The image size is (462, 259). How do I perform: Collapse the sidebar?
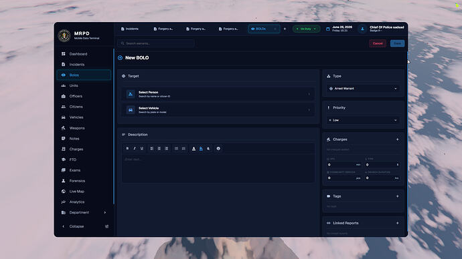click(x=74, y=226)
